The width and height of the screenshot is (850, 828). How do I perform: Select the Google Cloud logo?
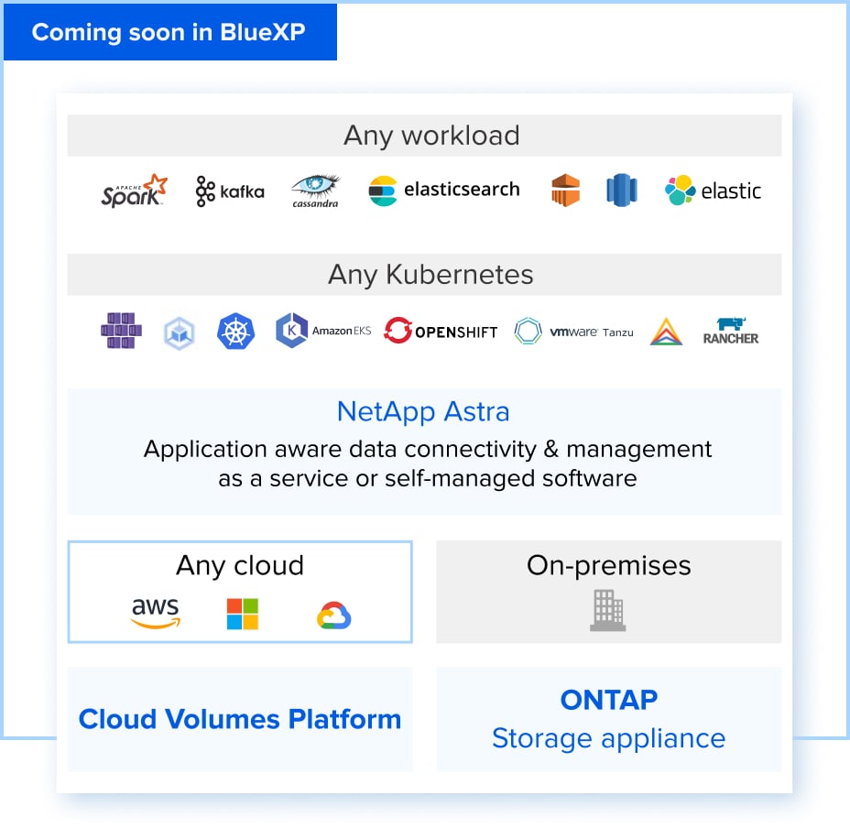(x=334, y=616)
